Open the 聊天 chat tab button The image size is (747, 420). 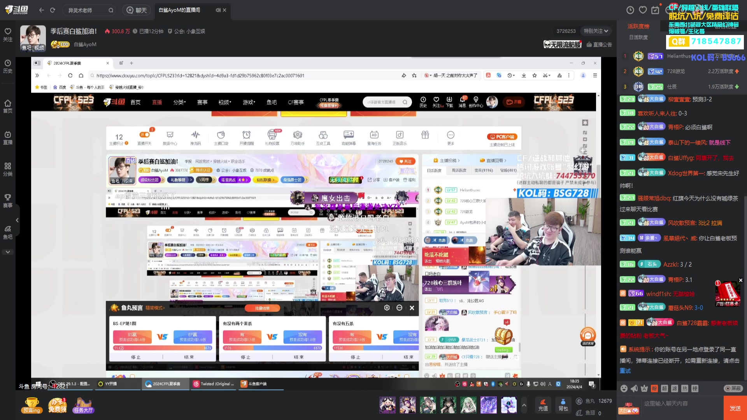pyautogui.click(x=137, y=10)
